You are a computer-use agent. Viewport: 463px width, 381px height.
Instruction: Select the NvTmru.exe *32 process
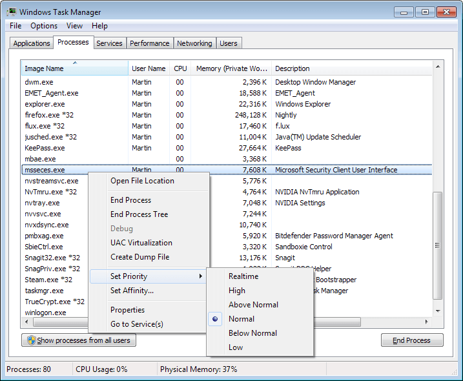(51, 192)
